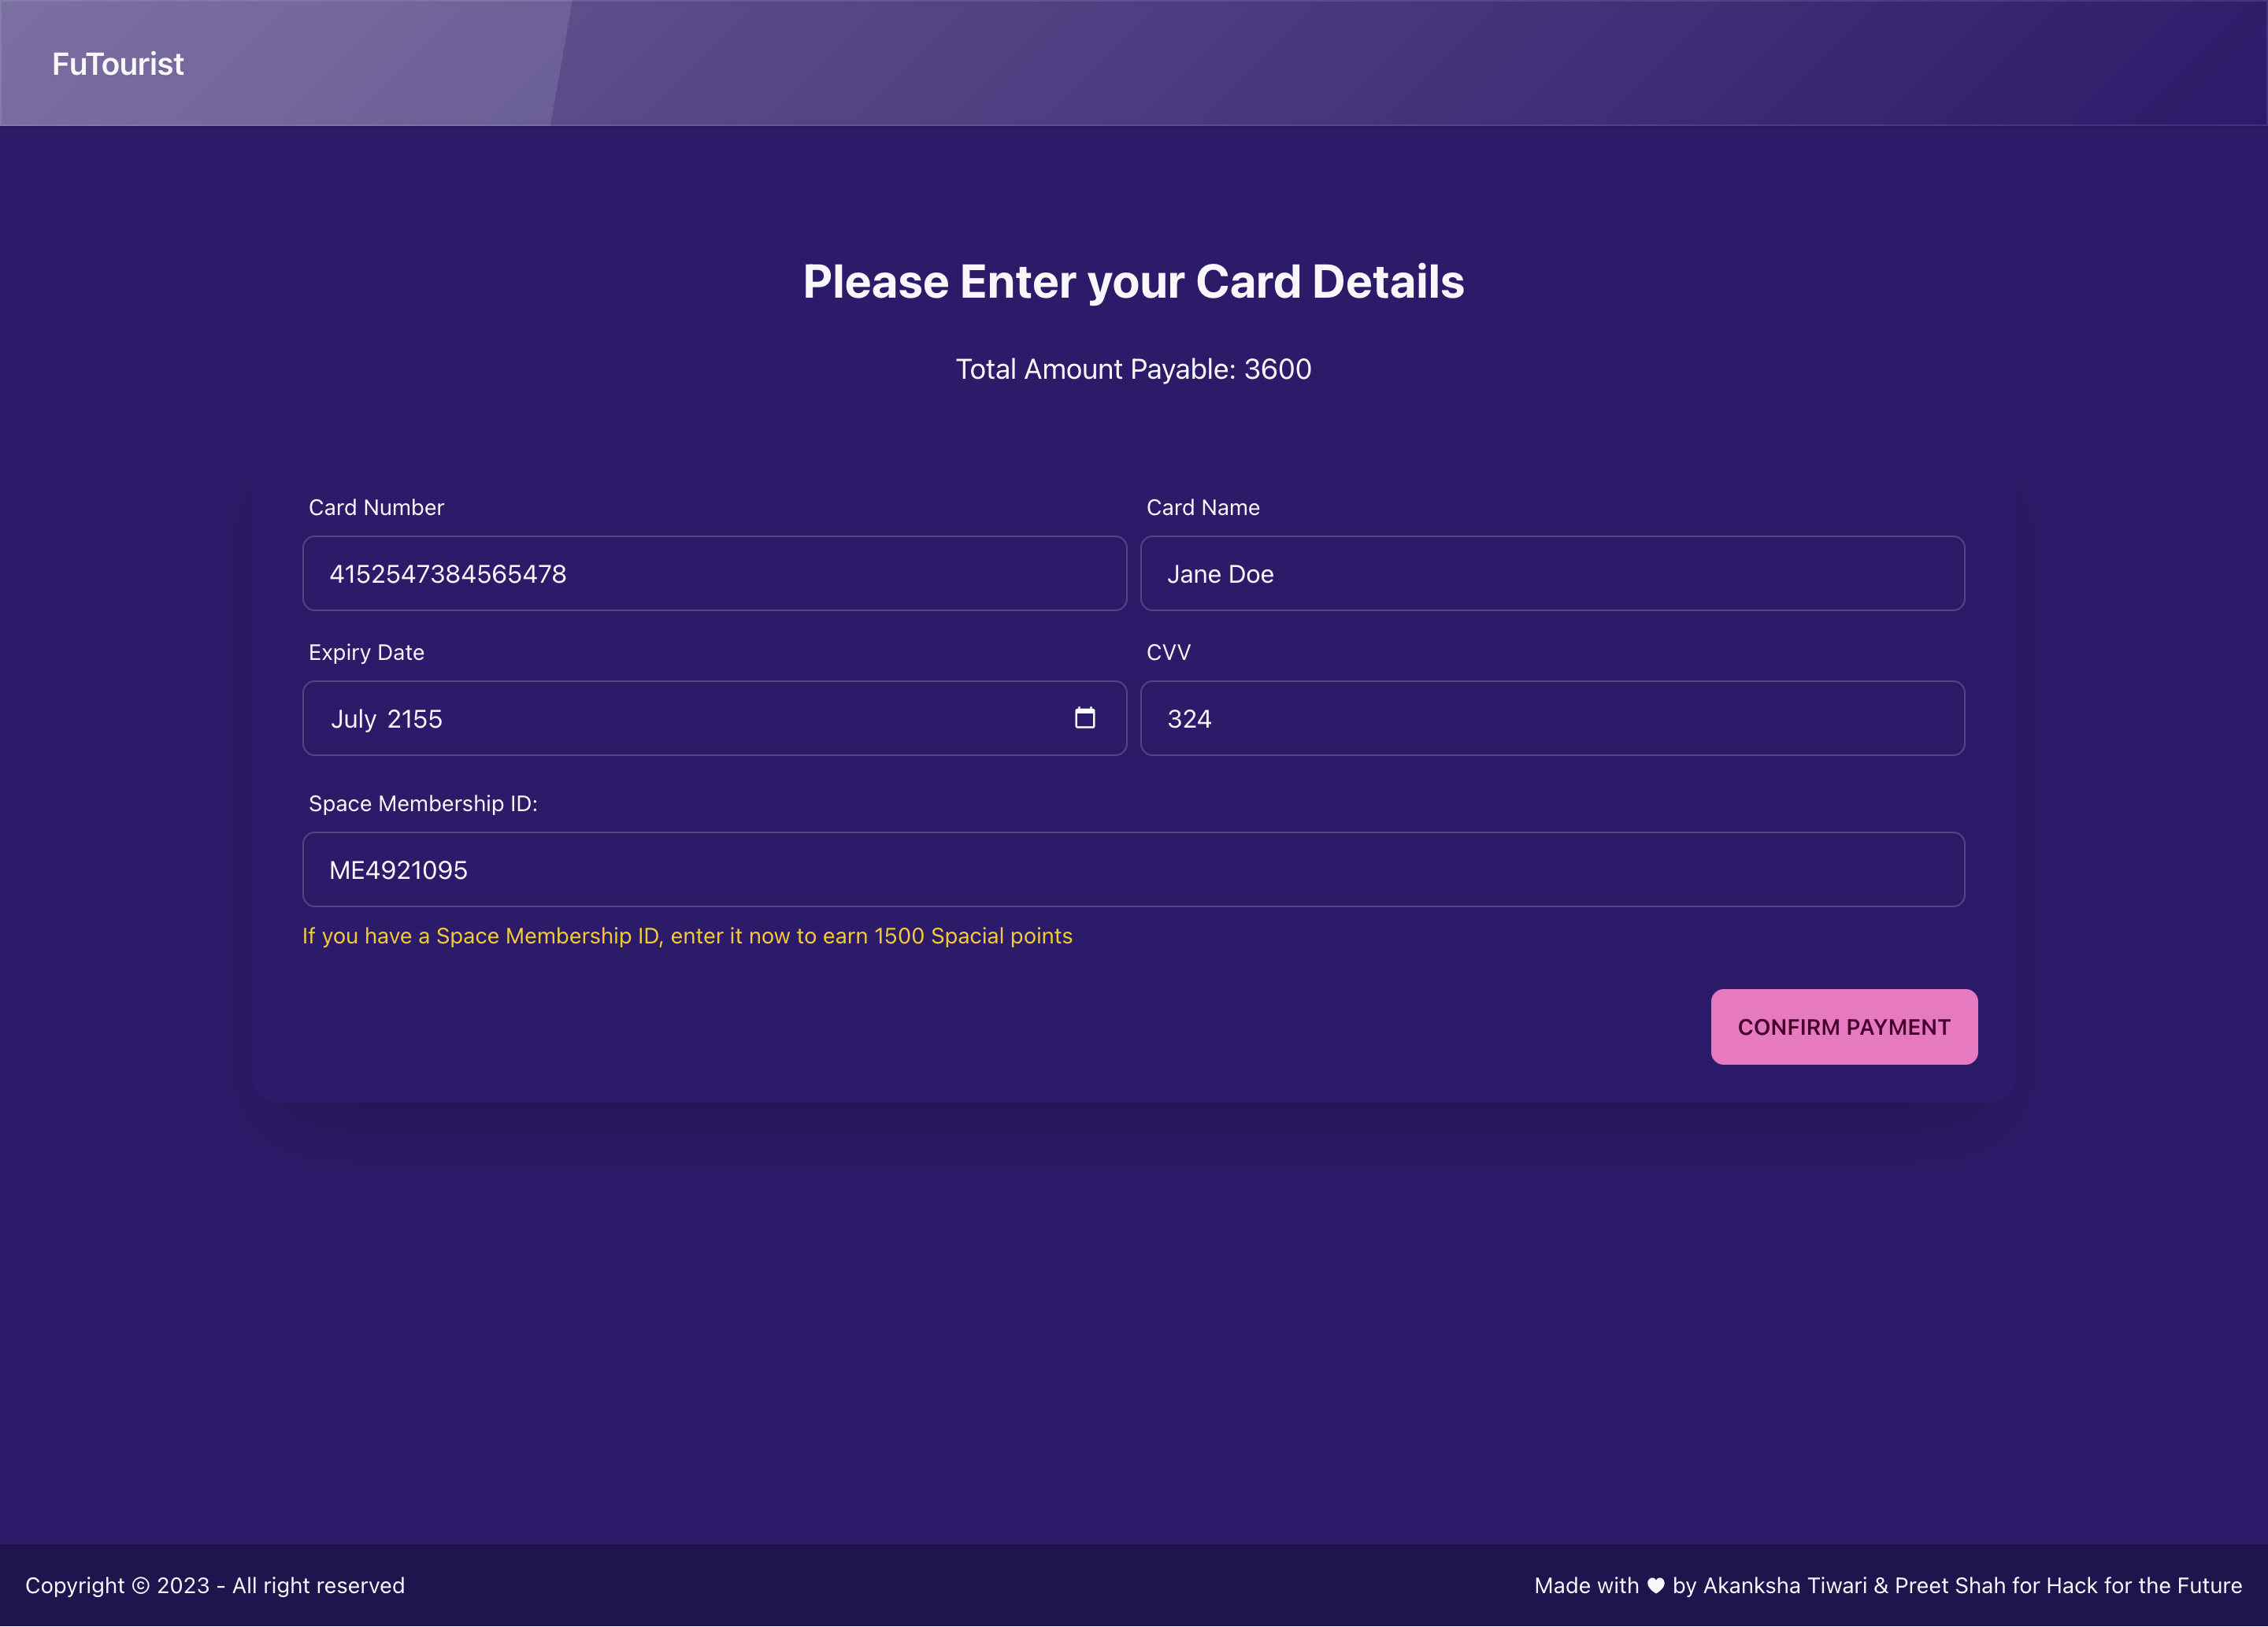
Task: Select the CVV input field
Action: [1551, 719]
